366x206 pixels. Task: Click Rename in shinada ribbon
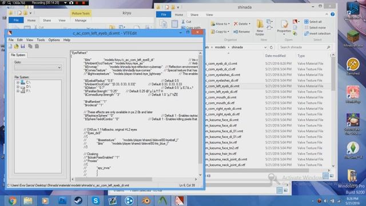[241, 31]
